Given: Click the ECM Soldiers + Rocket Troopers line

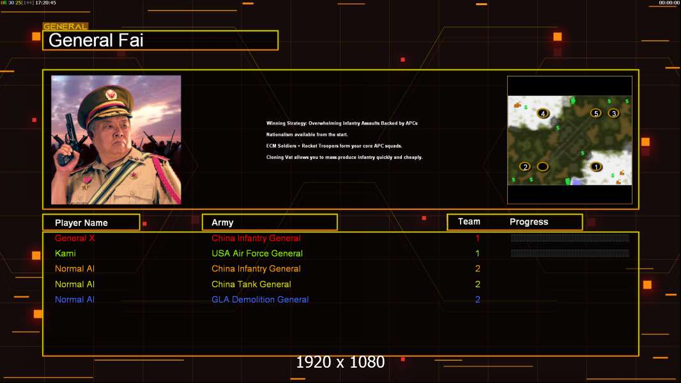Looking at the screenshot, I should [334, 146].
